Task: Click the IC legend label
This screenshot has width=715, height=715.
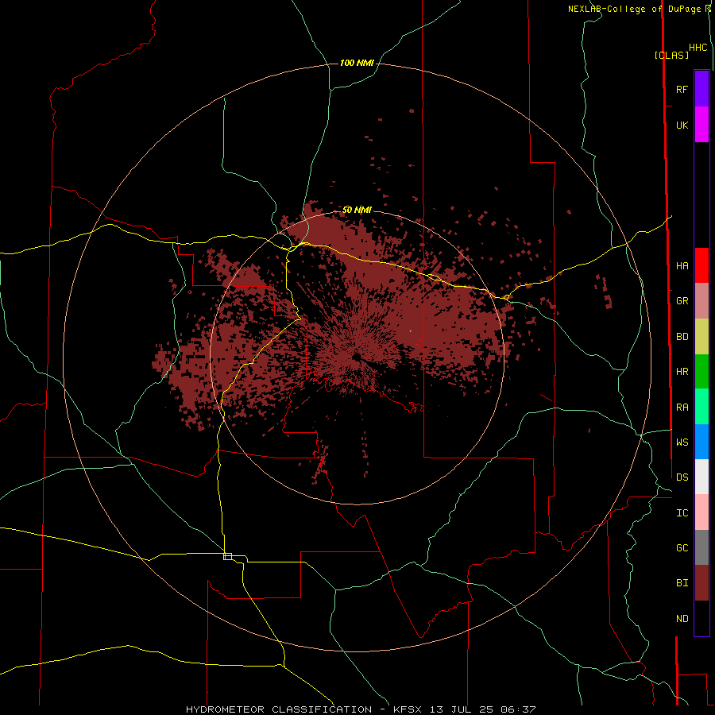Action: [682, 513]
